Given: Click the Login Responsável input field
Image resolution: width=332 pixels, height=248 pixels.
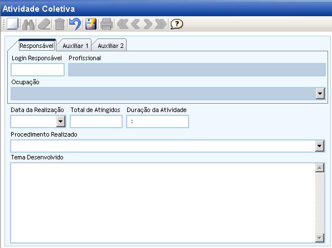Looking at the screenshot, I should pos(38,70).
